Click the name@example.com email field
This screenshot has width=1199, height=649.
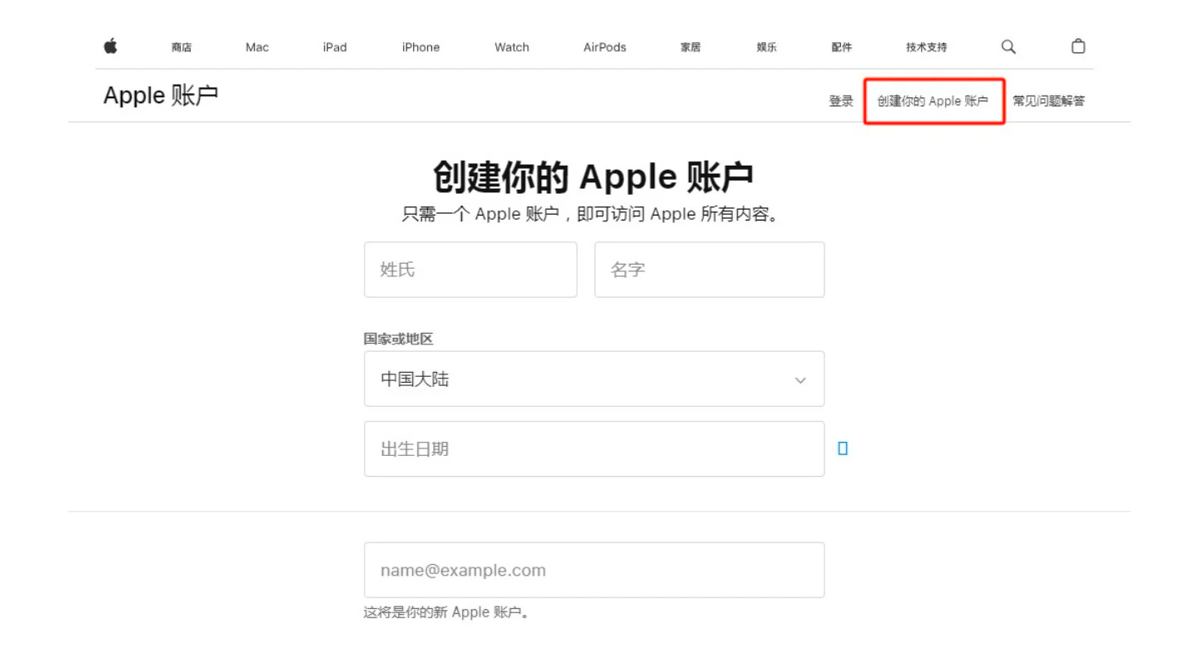pyautogui.click(x=595, y=570)
